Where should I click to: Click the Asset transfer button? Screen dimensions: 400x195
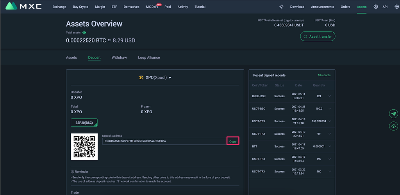[318, 36]
